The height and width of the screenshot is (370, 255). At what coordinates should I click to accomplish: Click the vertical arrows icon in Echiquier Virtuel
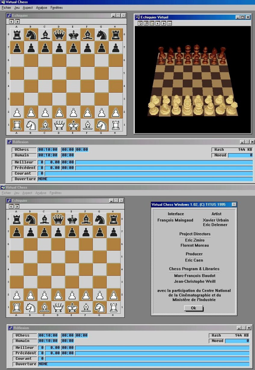tap(152, 23)
